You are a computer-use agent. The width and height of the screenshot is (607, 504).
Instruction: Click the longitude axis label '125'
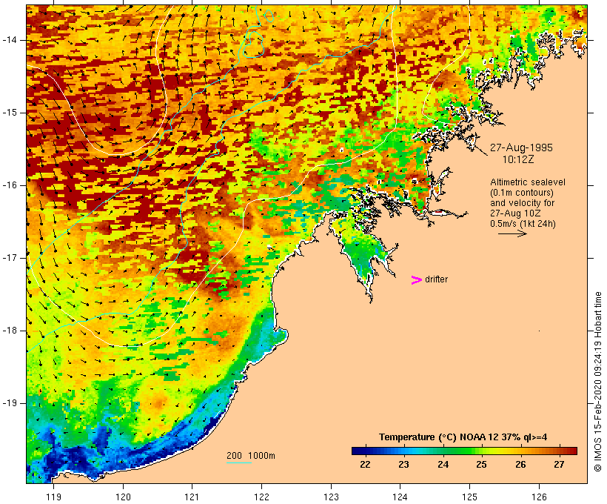(x=469, y=497)
